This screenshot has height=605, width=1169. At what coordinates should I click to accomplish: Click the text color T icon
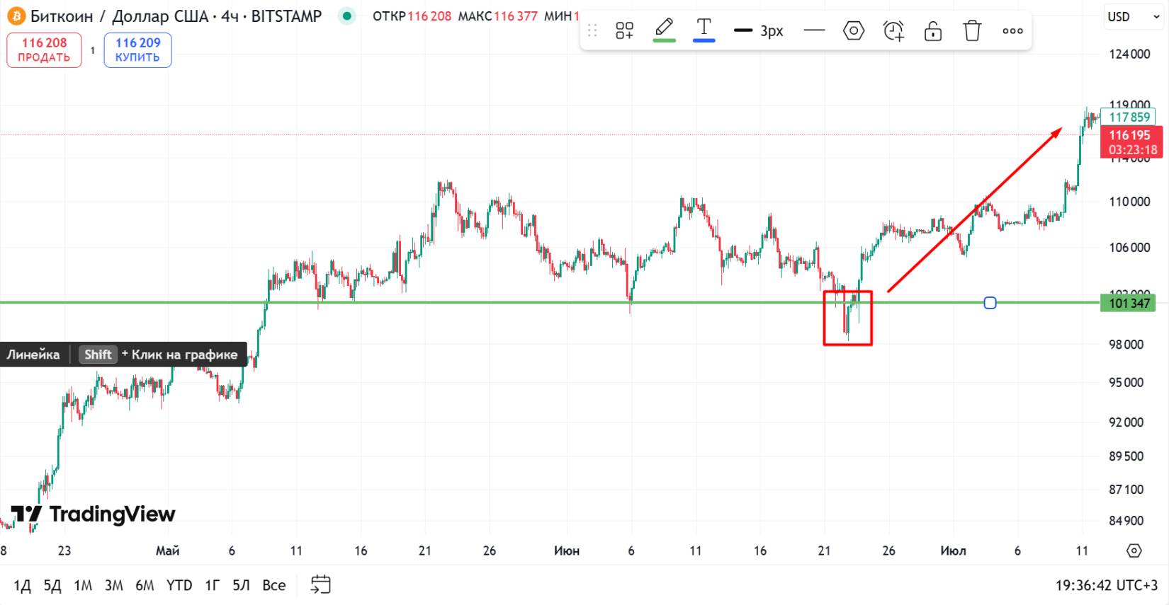click(704, 30)
